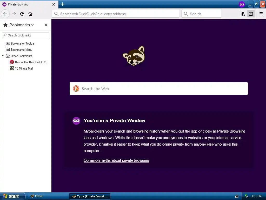Open Common myths about private browsing link
Screen dimensions: 266x200
(x=116, y=160)
